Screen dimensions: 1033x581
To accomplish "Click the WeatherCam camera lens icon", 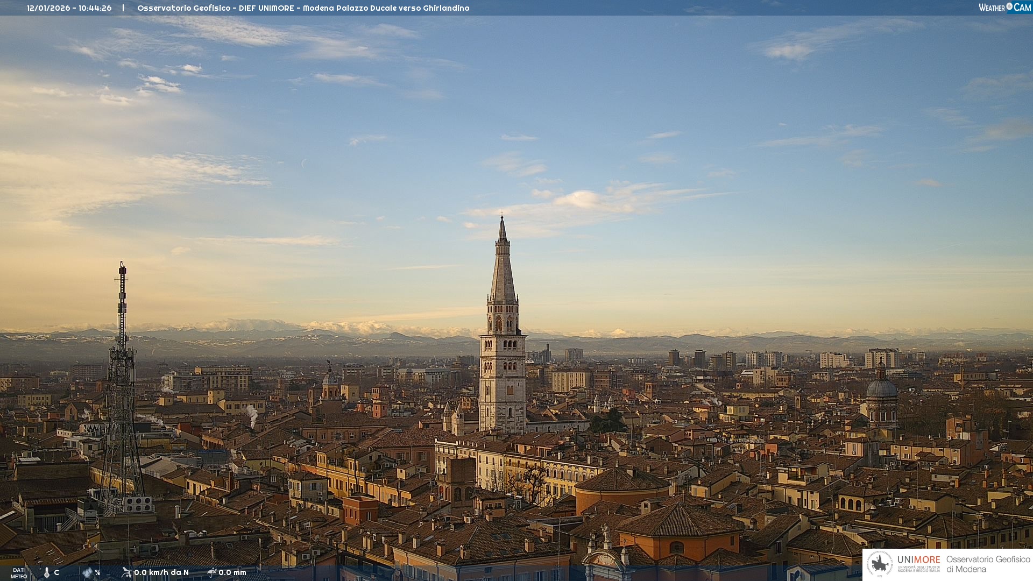I will click(1009, 6).
